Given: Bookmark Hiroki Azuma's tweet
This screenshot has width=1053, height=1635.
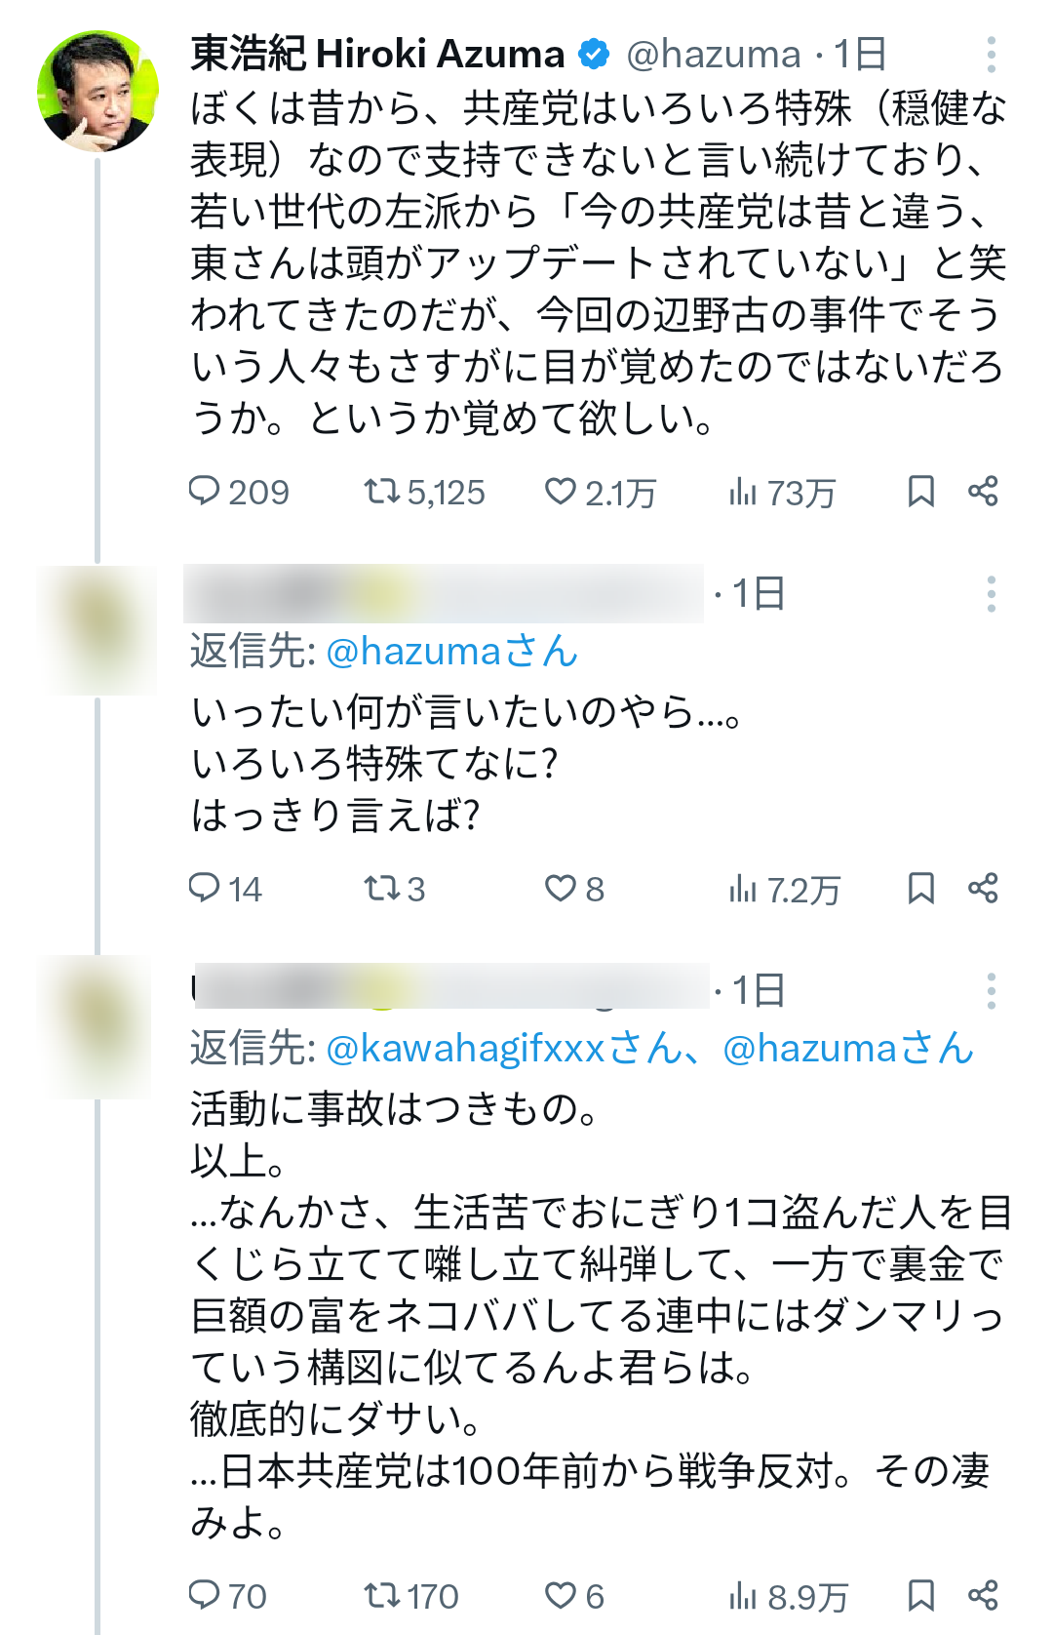Looking at the screenshot, I should (x=920, y=491).
